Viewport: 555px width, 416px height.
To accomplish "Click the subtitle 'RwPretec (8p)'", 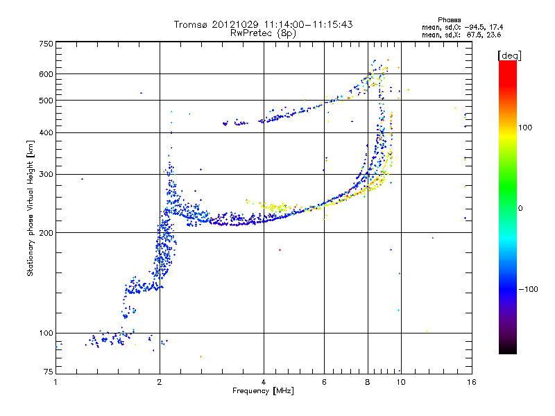I will (x=263, y=33).
